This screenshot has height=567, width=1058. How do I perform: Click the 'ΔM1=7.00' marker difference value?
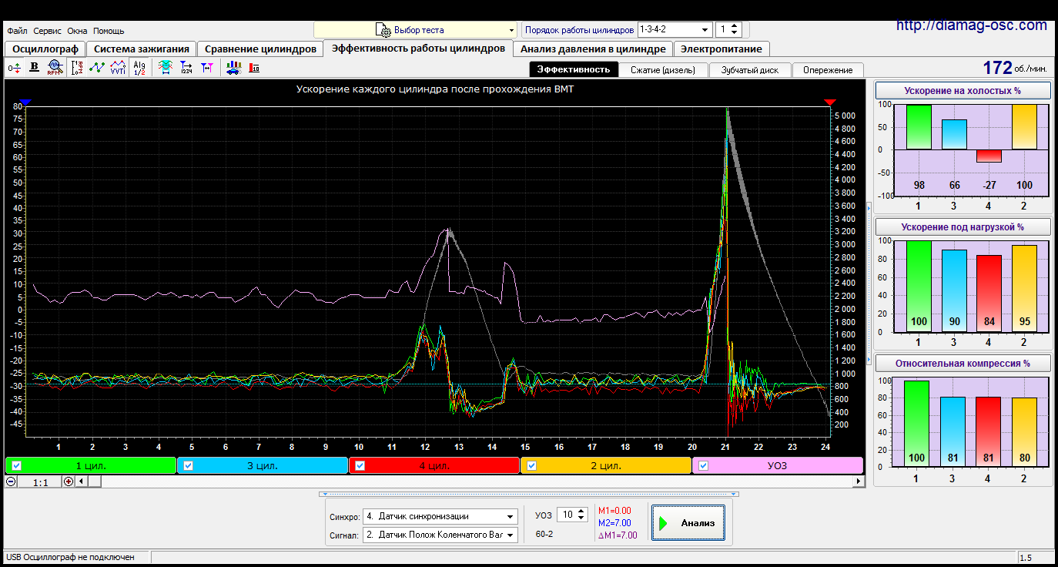[618, 535]
